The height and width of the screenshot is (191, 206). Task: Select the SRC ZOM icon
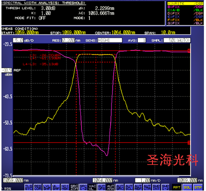(x=74, y=187)
